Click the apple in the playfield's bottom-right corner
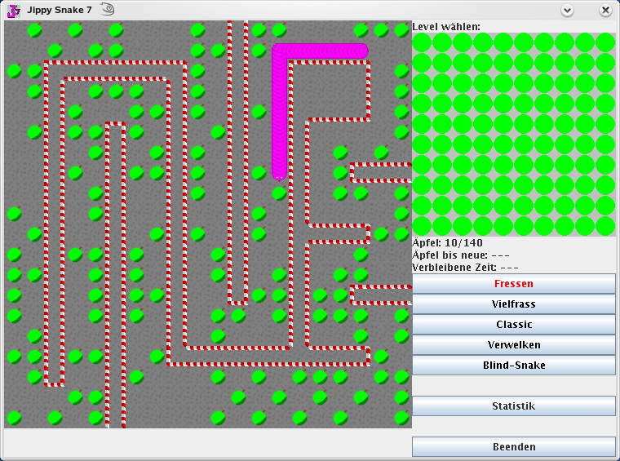This screenshot has height=461, width=620. tap(401, 418)
